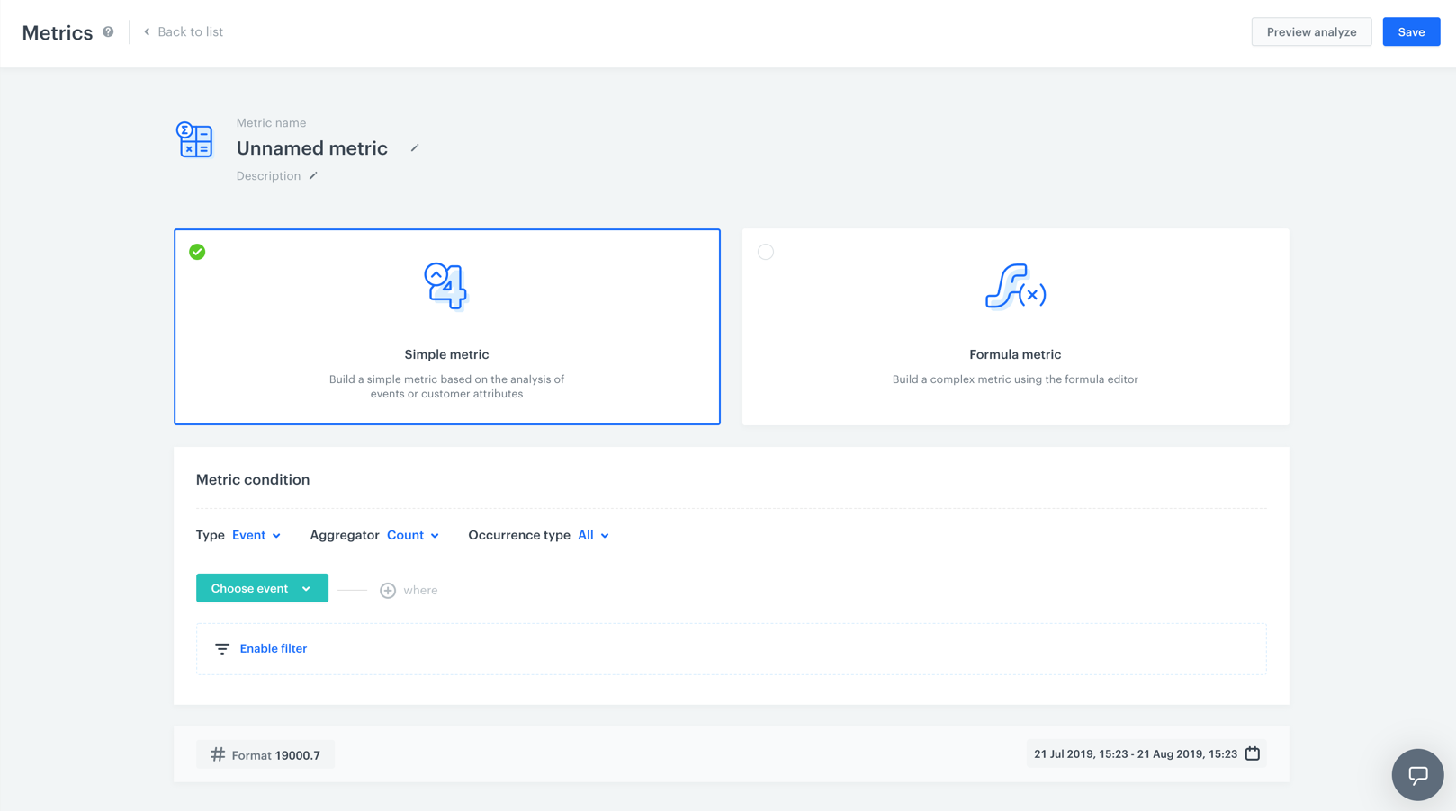
Task: Click the help question mark icon
Action: [108, 32]
